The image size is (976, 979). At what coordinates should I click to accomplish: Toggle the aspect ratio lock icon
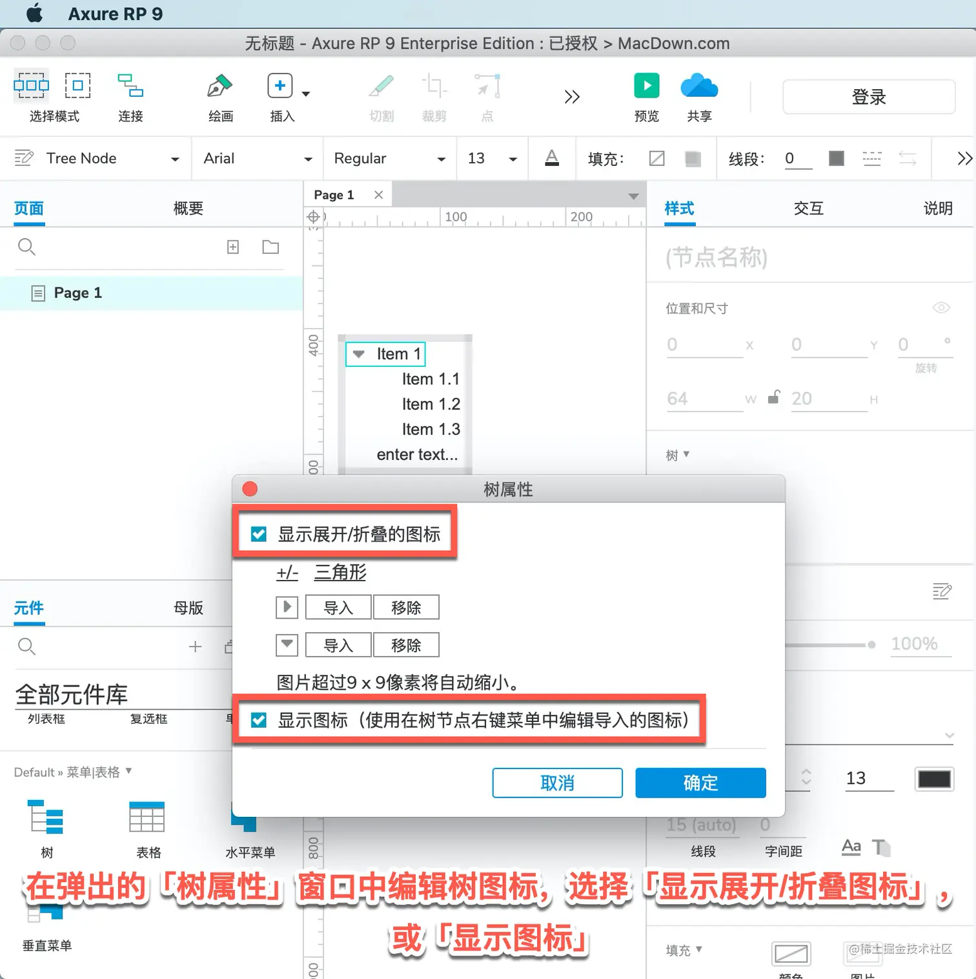click(x=773, y=397)
